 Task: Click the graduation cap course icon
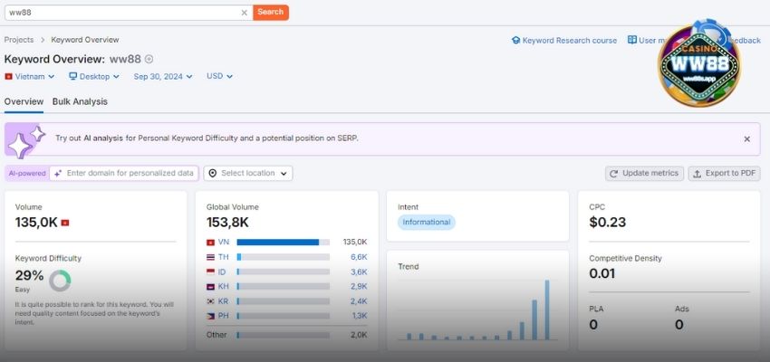pyautogui.click(x=515, y=40)
